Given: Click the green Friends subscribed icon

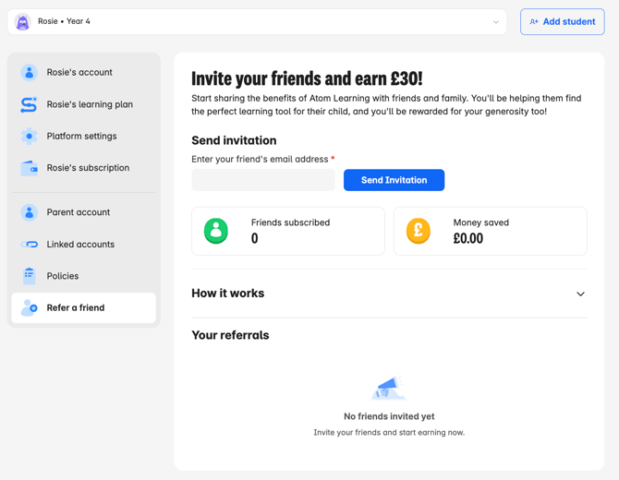Looking at the screenshot, I should point(216,231).
